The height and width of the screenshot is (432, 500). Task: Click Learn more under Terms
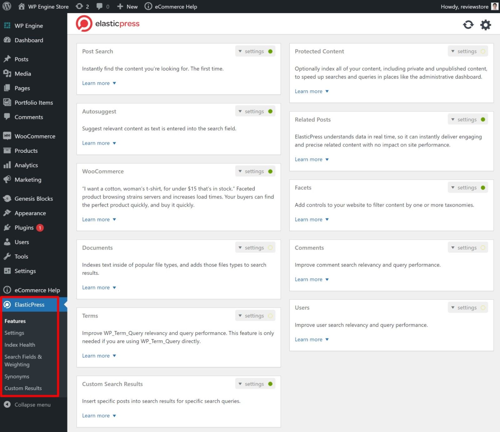tap(99, 356)
